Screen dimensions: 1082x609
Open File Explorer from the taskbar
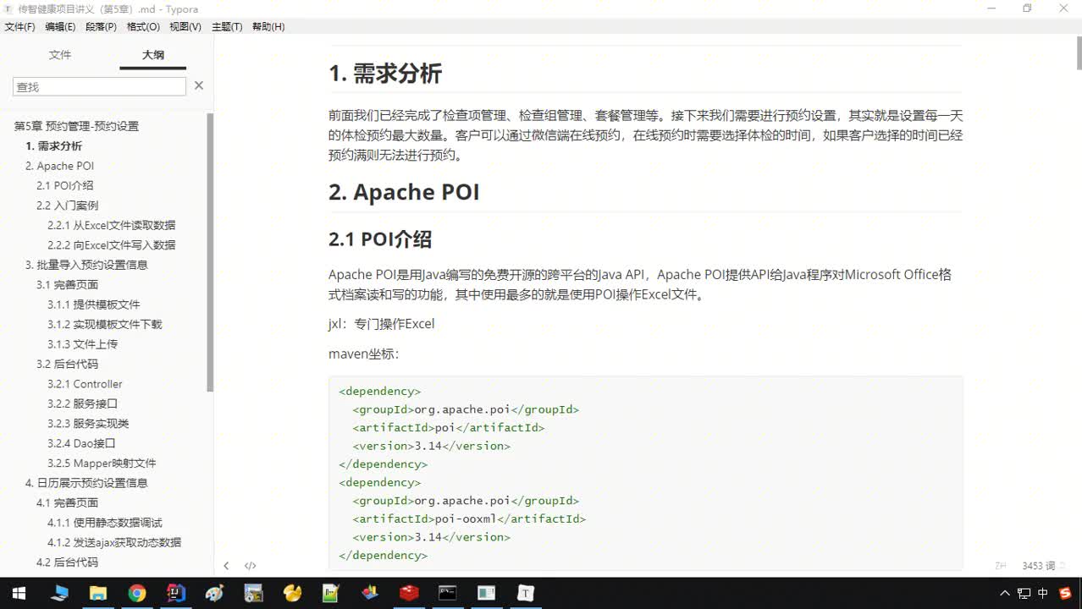pos(98,593)
